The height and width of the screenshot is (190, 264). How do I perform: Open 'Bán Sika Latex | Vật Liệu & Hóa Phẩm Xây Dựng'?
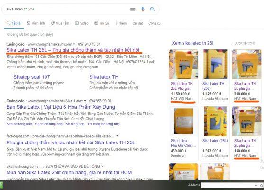[61, 107]
